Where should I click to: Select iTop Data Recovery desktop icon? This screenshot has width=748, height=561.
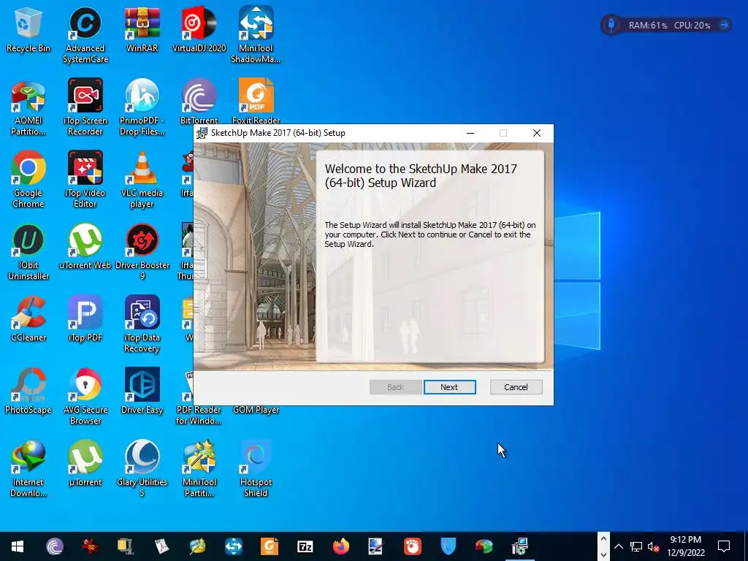pyautogui.click(x=142, y=325)
